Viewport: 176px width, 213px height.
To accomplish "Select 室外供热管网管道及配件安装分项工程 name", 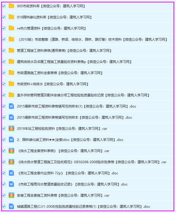I will (x=83, y=95).
